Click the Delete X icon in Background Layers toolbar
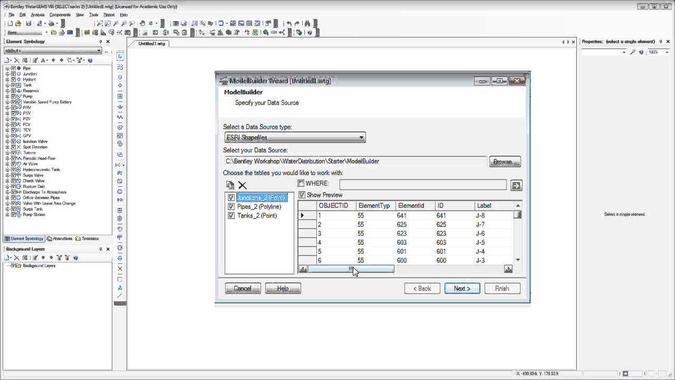 pyautogui.click(x=17, y=258)
